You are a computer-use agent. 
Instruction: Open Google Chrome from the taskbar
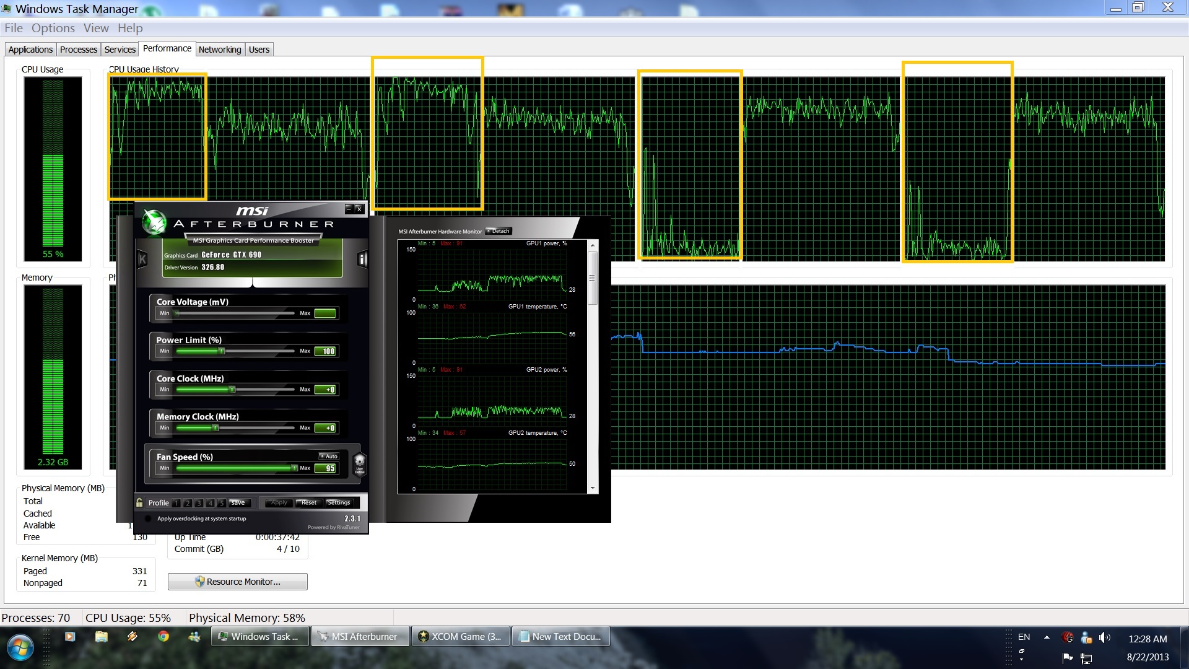click(x=163, y=636)
